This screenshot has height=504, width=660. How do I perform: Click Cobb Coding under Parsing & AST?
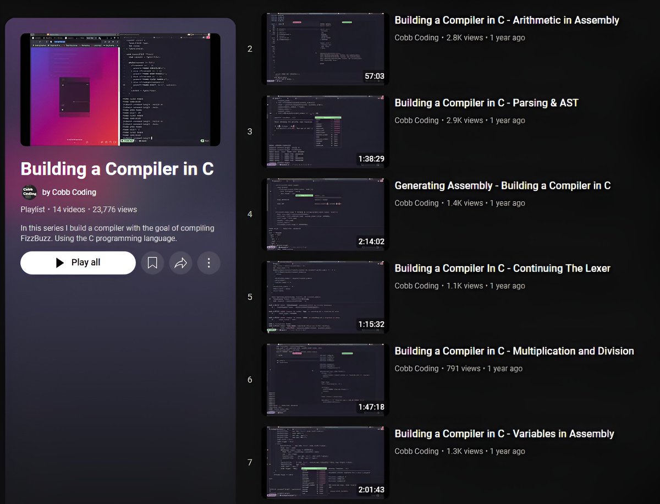[416, 120]
